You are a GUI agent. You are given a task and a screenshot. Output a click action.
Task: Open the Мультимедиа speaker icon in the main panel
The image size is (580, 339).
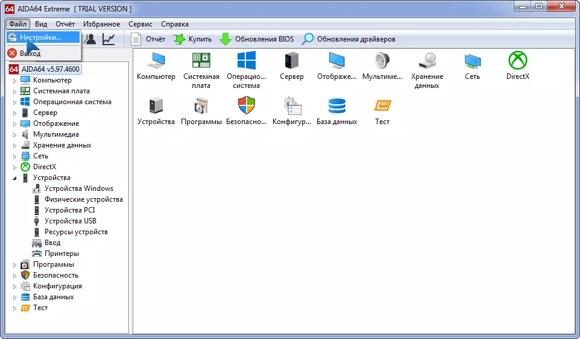[x=382, y=66]
